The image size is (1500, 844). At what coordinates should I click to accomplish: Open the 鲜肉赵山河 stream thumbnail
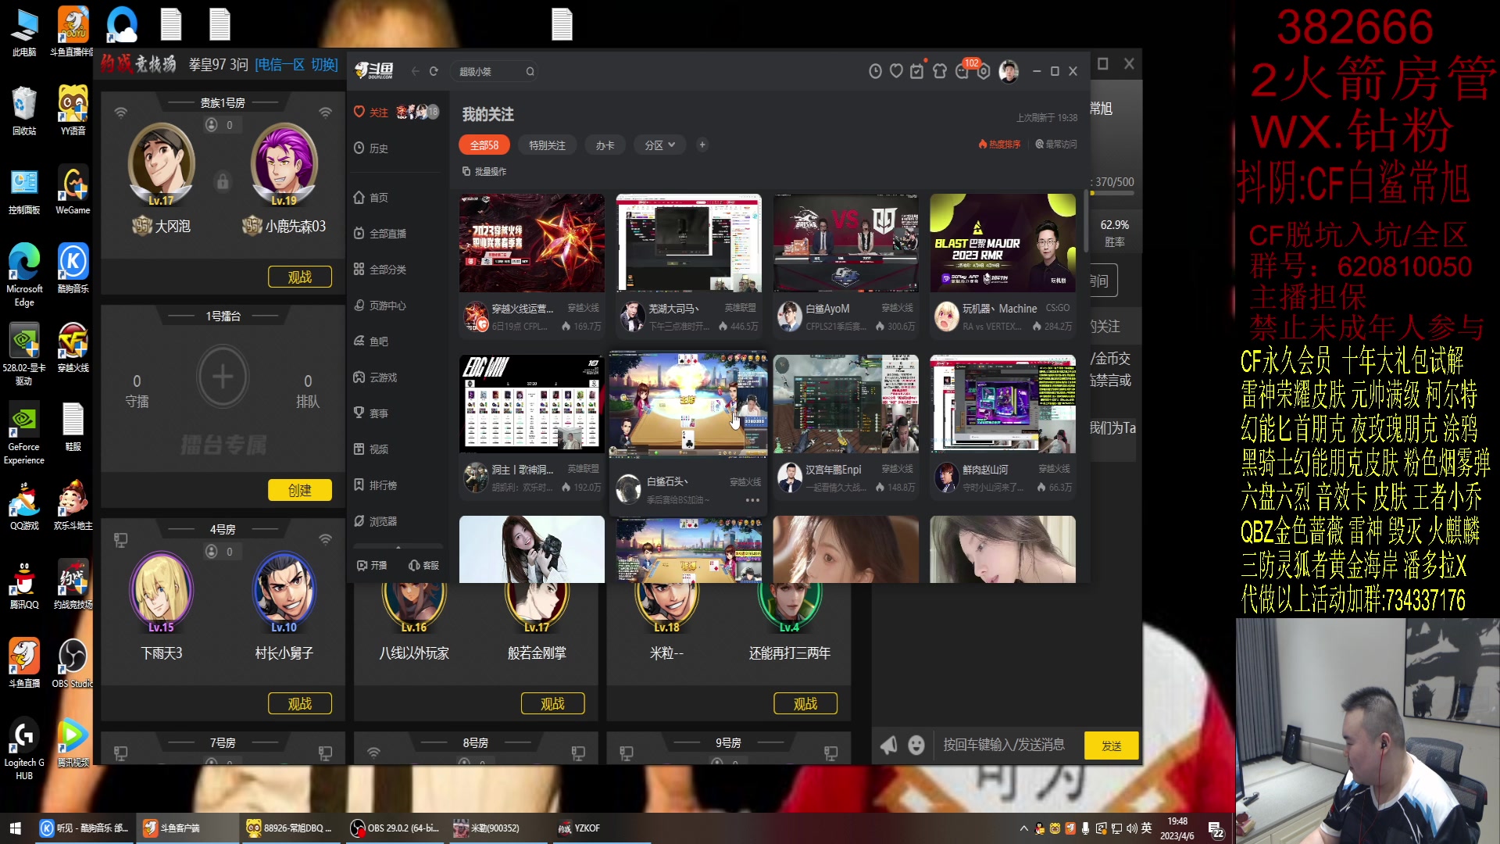coord(1002,404)
